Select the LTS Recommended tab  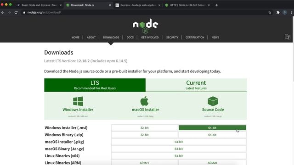pos(95,85)
